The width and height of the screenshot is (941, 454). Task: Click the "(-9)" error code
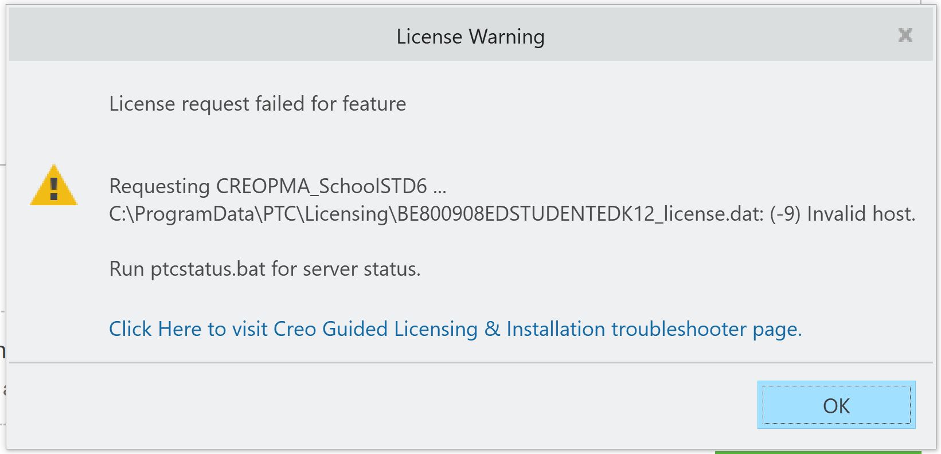(785, 214)
